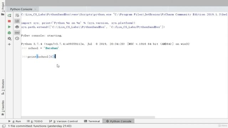This screenshot has height=128, width=228.
Task: Browse console history clock icon
Action: pos(17,38)
